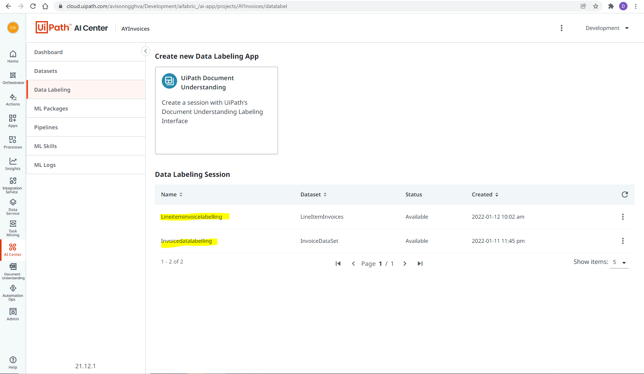Open row actions for Lineiteminvoicelabelling
This screenshot has height=374, width=644.
(x=623, y=217)
